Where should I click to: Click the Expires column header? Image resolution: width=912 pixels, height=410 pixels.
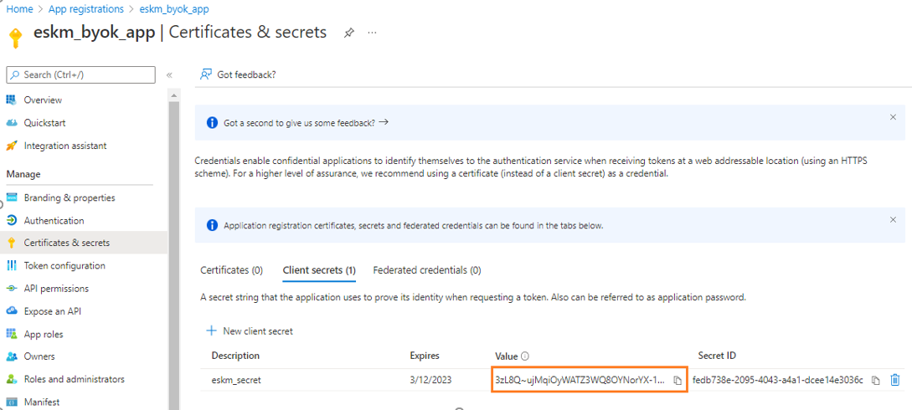click(x=425, y=356)
